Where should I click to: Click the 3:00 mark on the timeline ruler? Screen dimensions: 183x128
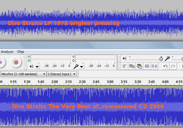tap(110, 82)
